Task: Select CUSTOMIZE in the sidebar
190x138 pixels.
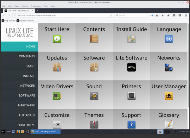Action: (20, 125)
